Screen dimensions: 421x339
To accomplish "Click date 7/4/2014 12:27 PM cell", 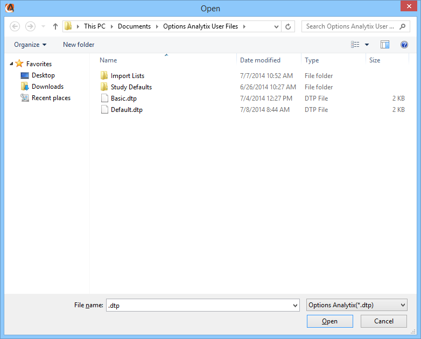I will click(x=266, y=98).
